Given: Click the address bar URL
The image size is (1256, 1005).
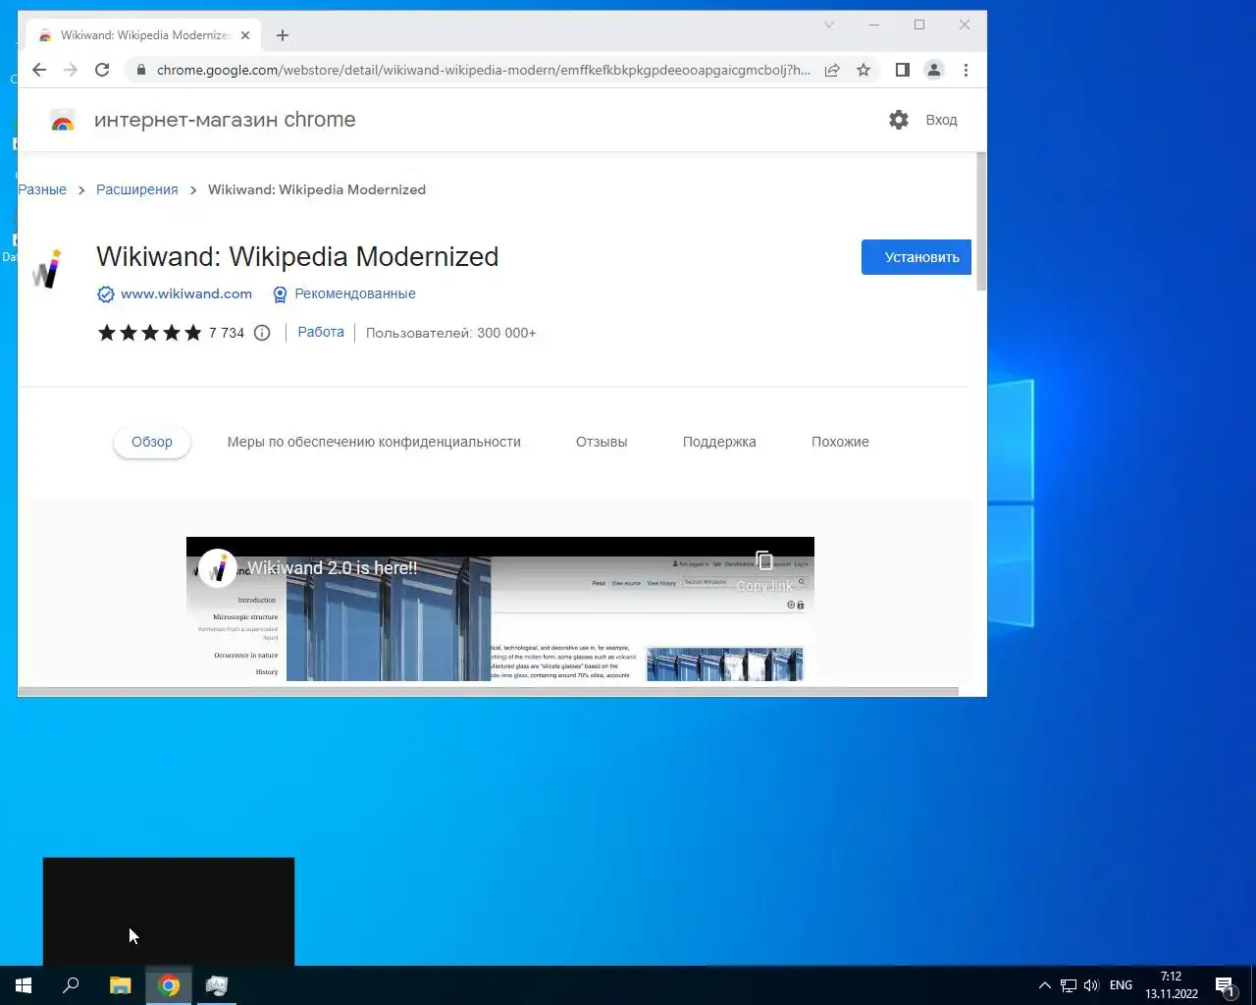Looking at the screenshot, I should (x=483, y=70).
